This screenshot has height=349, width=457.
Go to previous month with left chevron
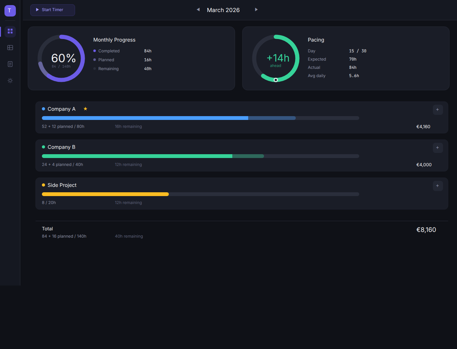(198, 10)
